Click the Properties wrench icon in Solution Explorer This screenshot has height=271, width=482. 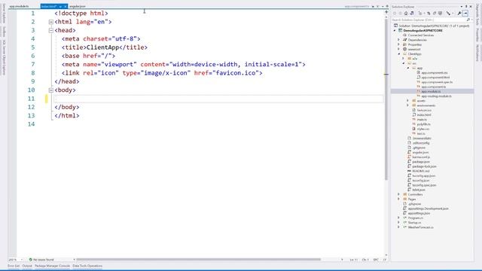pos(459,14)
